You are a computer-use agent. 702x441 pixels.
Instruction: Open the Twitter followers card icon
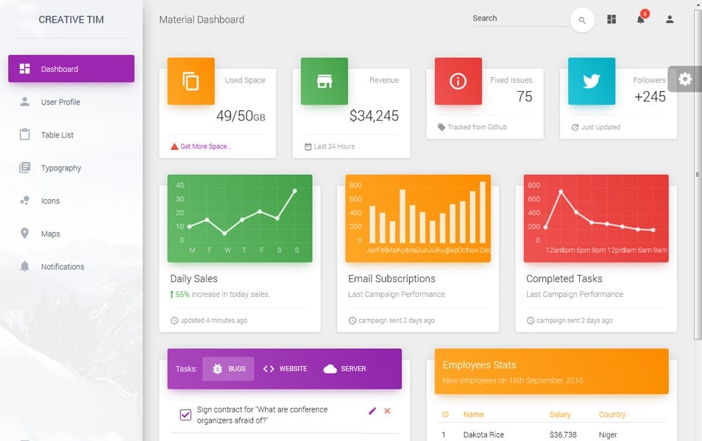point(591,81)
